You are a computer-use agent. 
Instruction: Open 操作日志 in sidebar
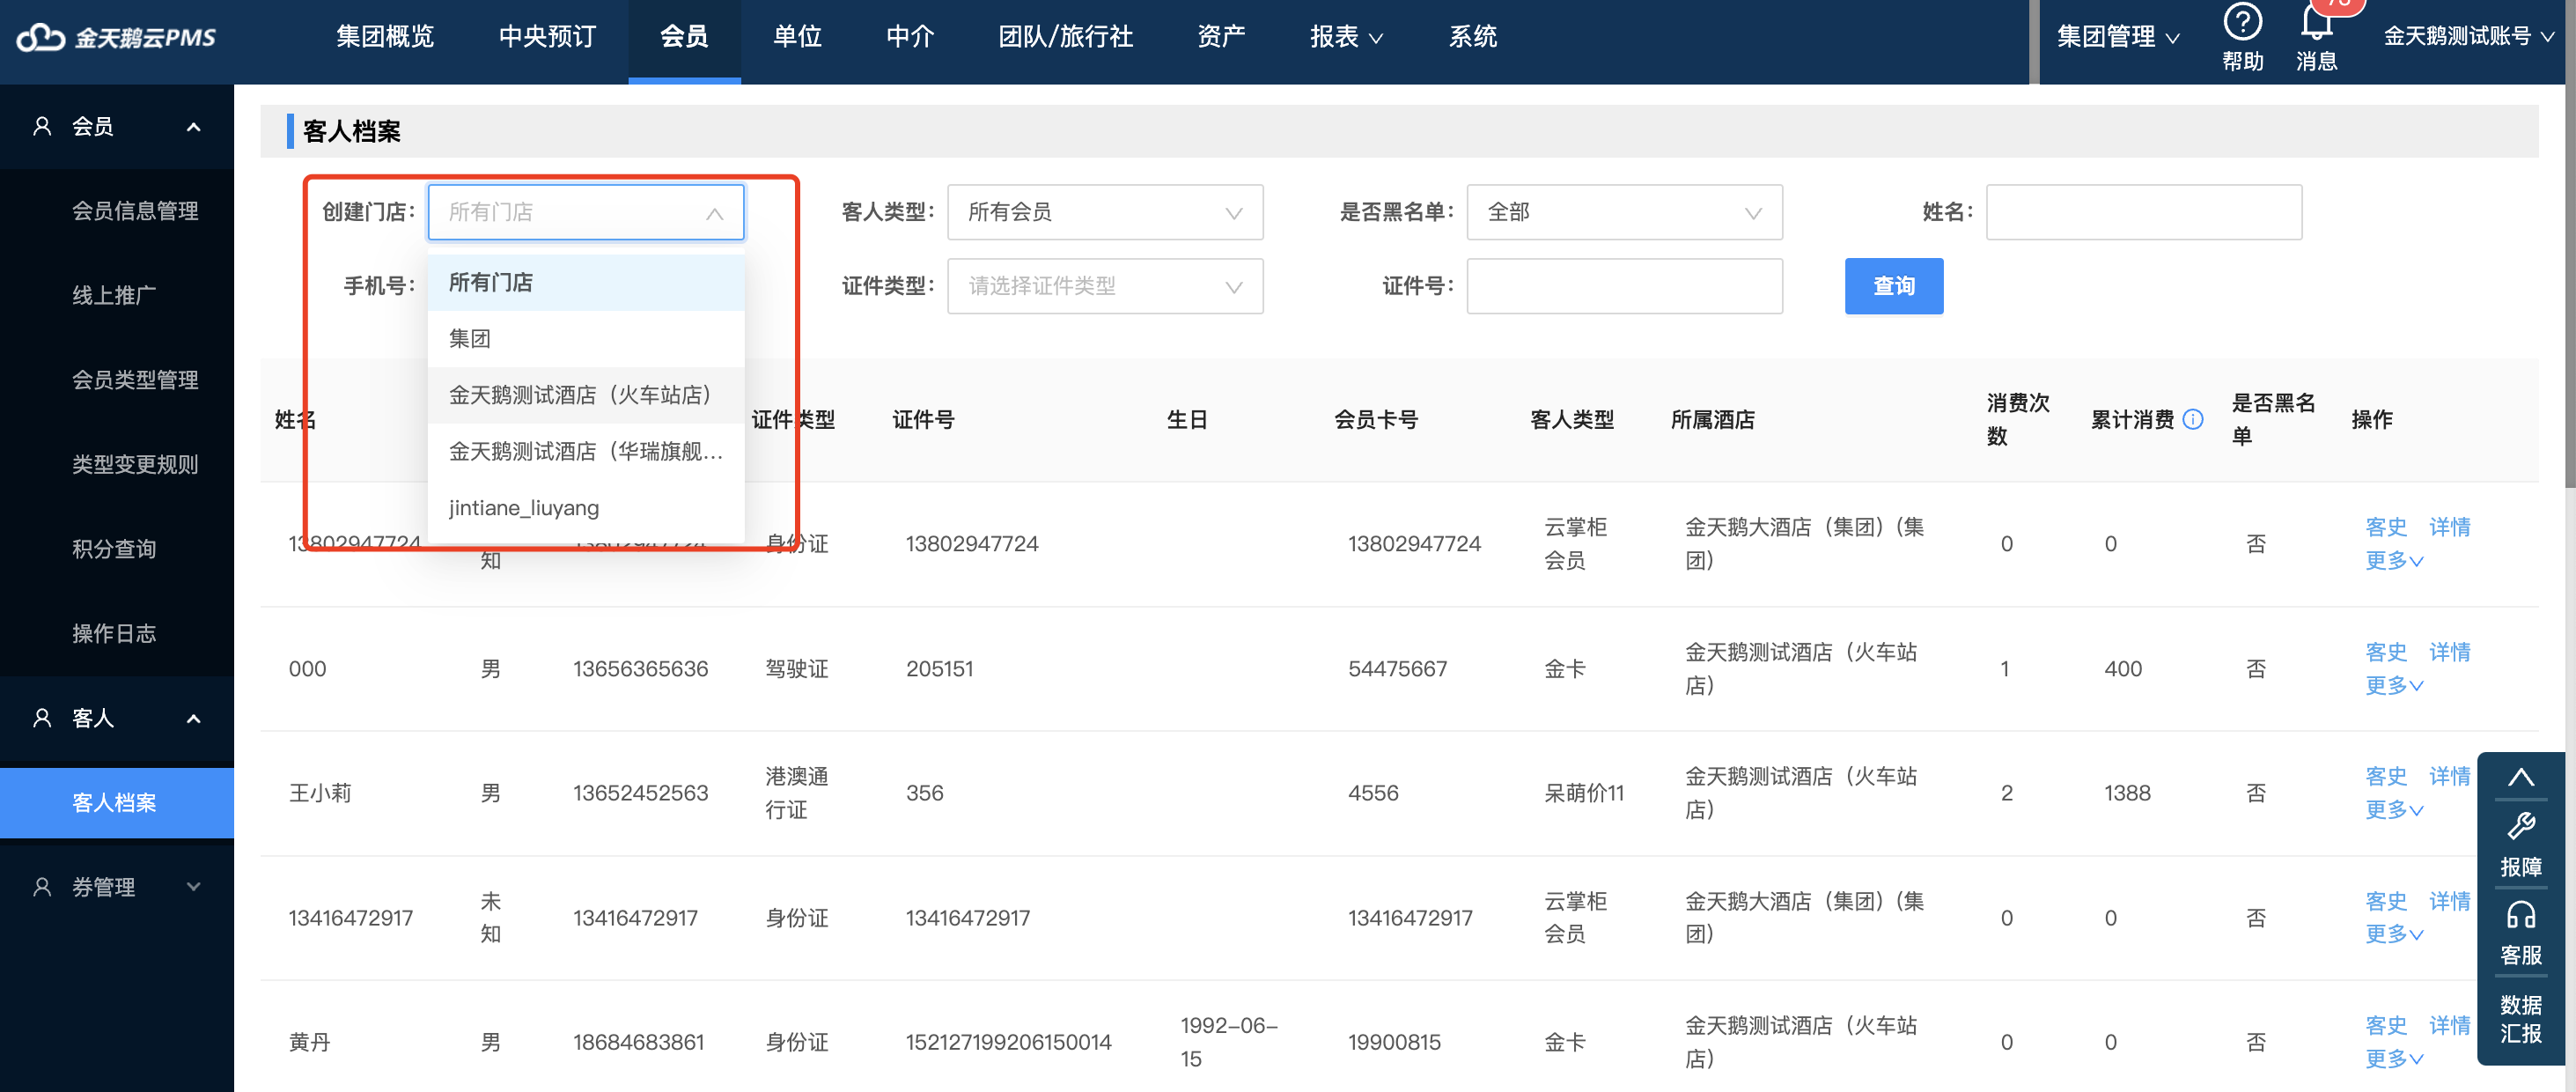pos(114,633)
